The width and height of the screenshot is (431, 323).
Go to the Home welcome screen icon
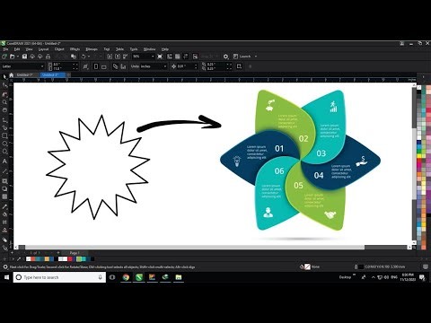tap(12, 74)
